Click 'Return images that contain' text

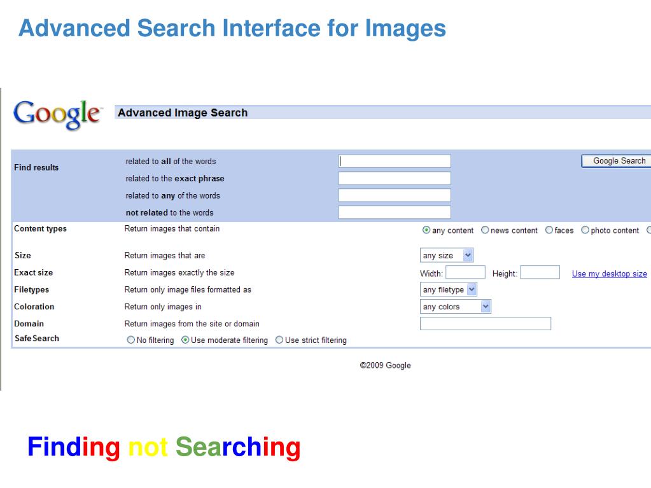point(172,228)
